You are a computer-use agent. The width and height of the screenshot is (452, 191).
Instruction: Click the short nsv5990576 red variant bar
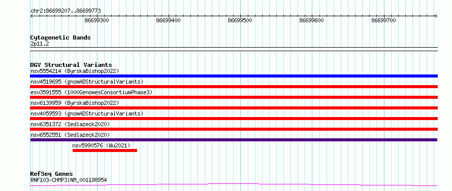105,150
